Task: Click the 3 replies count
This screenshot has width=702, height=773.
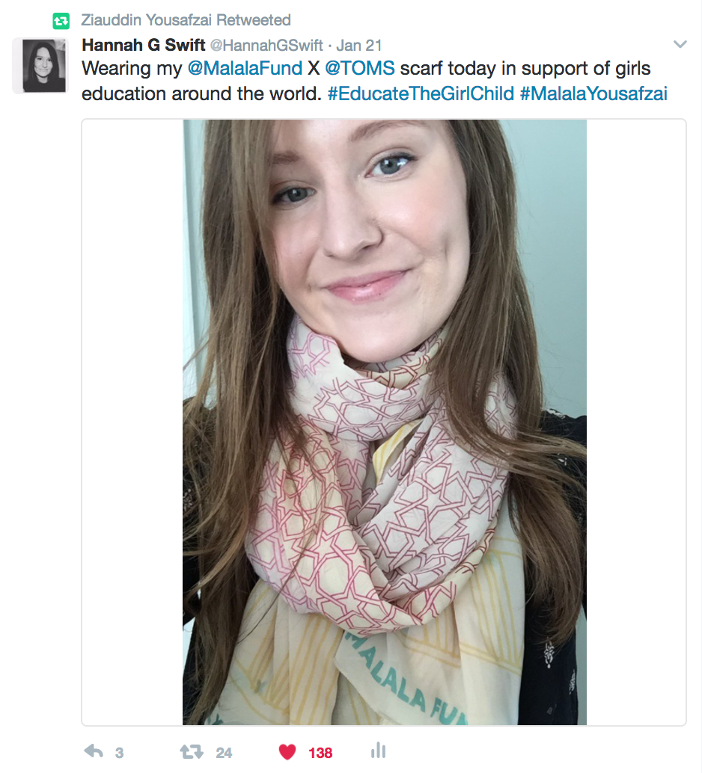Action: tap(119, 753)
